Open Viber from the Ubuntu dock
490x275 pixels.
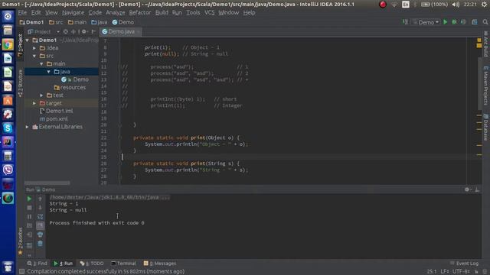(x=8, y=170)
